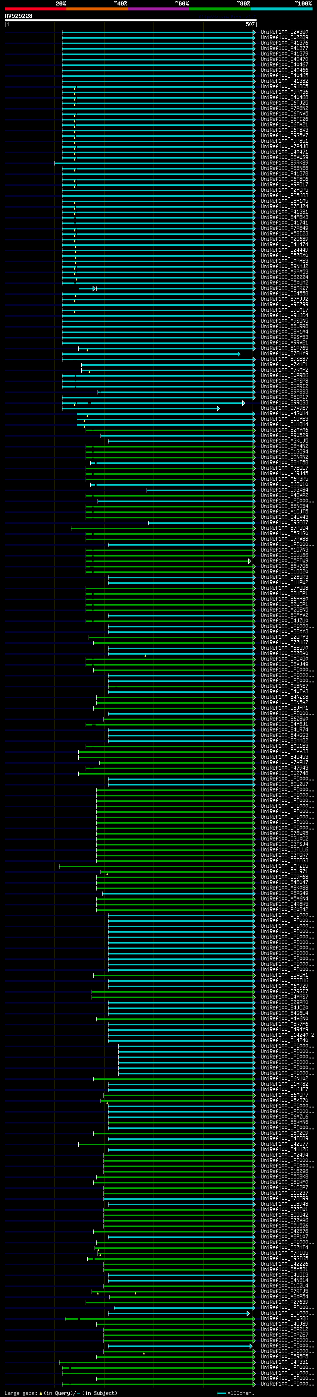
Task: Select UniRef100_C6H4N2 label
Action: click(x=284, y=447)
